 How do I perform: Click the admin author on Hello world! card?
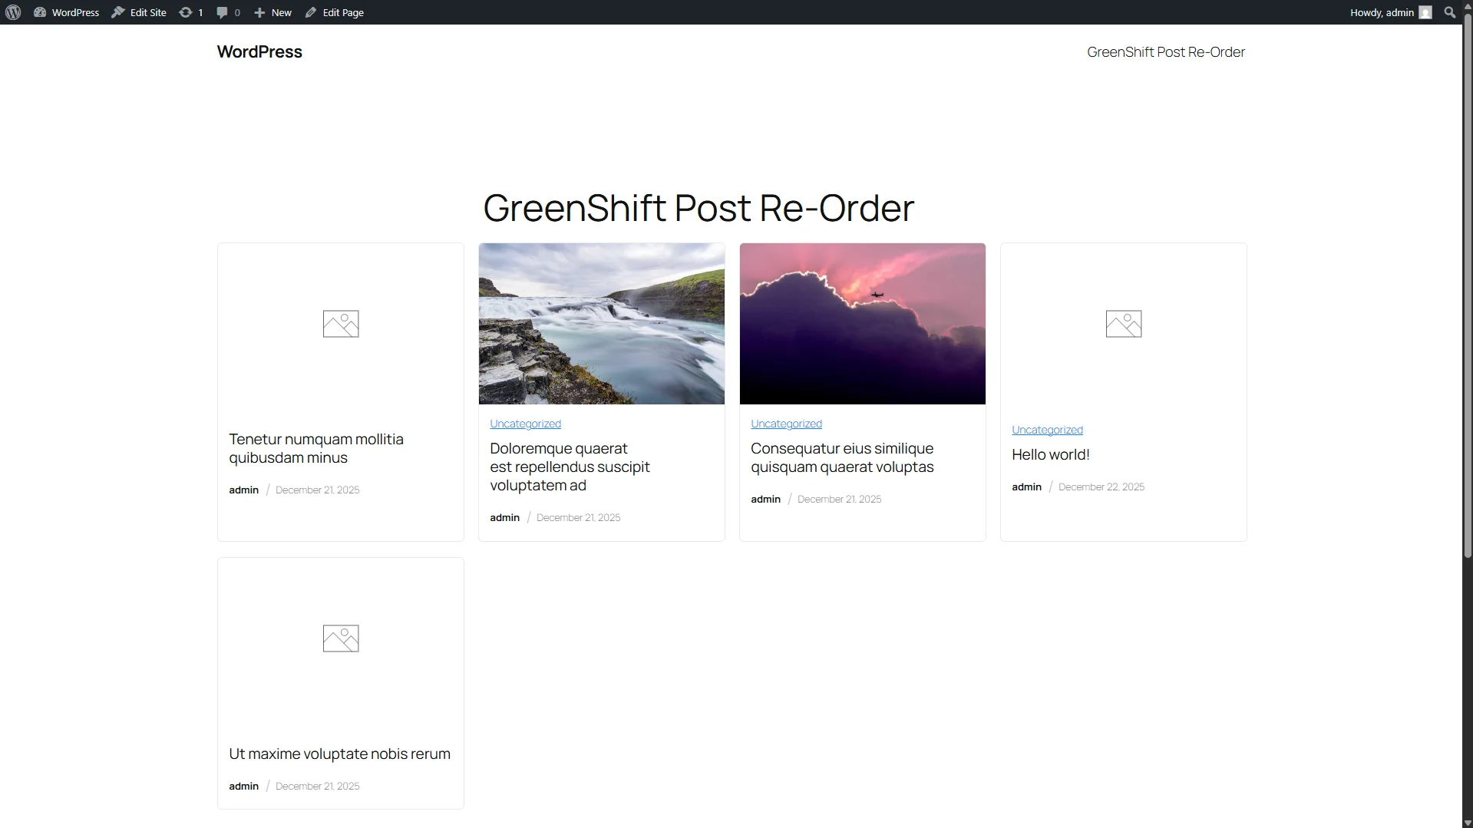(1027, 487)
